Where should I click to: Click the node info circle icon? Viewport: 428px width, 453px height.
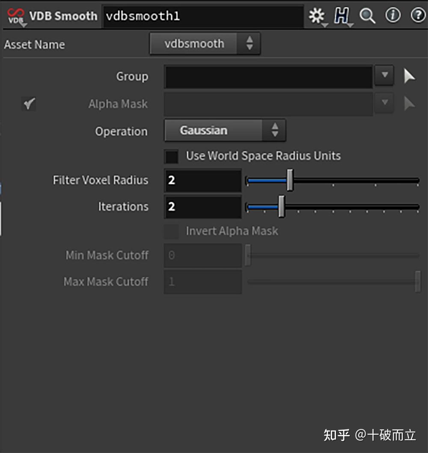tap(392, 15)
